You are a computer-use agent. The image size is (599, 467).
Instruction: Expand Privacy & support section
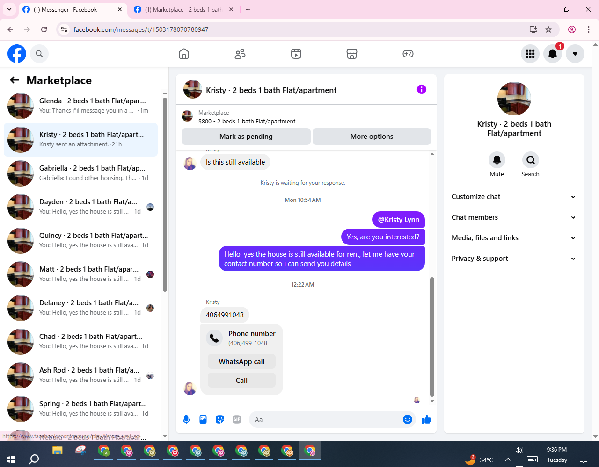pyautogui.click(x=514, y=259)
